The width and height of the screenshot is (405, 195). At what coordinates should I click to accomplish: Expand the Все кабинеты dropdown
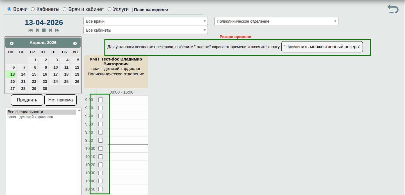point(145,30)
